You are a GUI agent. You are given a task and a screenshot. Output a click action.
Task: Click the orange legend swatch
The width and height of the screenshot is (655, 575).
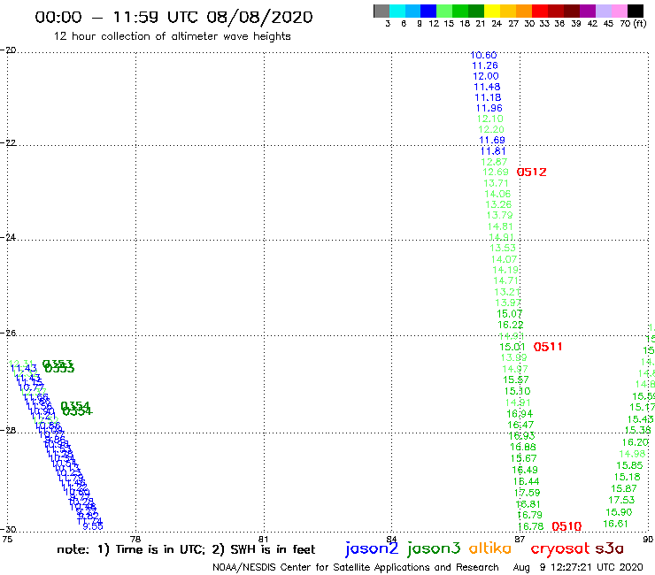(x=524, y=11)
